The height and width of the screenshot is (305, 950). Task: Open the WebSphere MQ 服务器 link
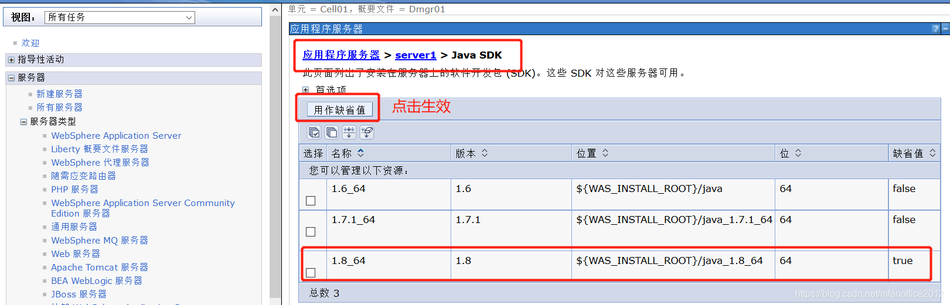pos(100,240)
